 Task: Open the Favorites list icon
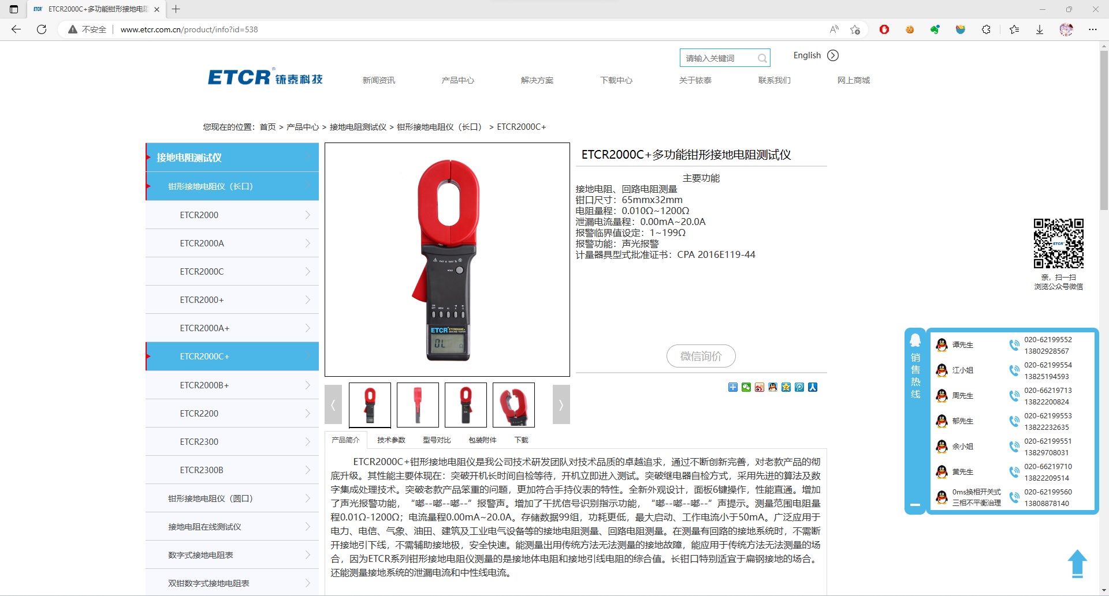[x=1014, y=29]
